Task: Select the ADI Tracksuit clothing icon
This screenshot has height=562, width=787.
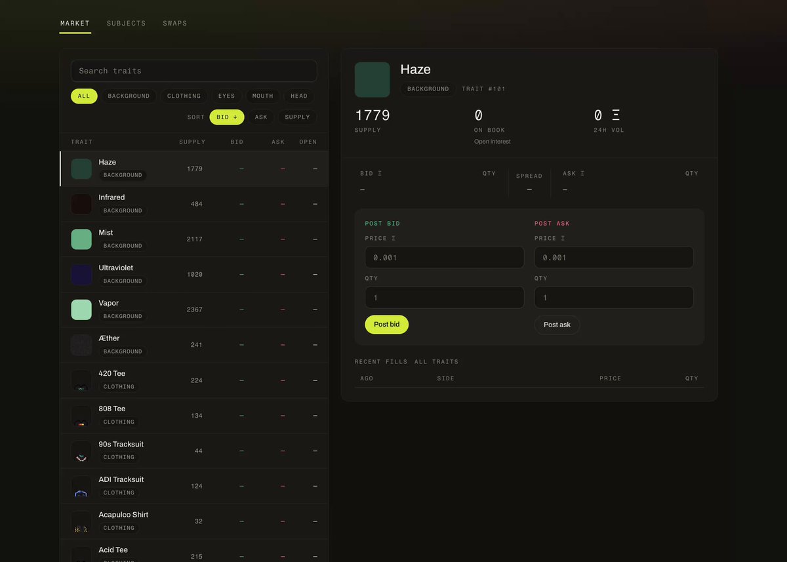Action: (81, 486)
